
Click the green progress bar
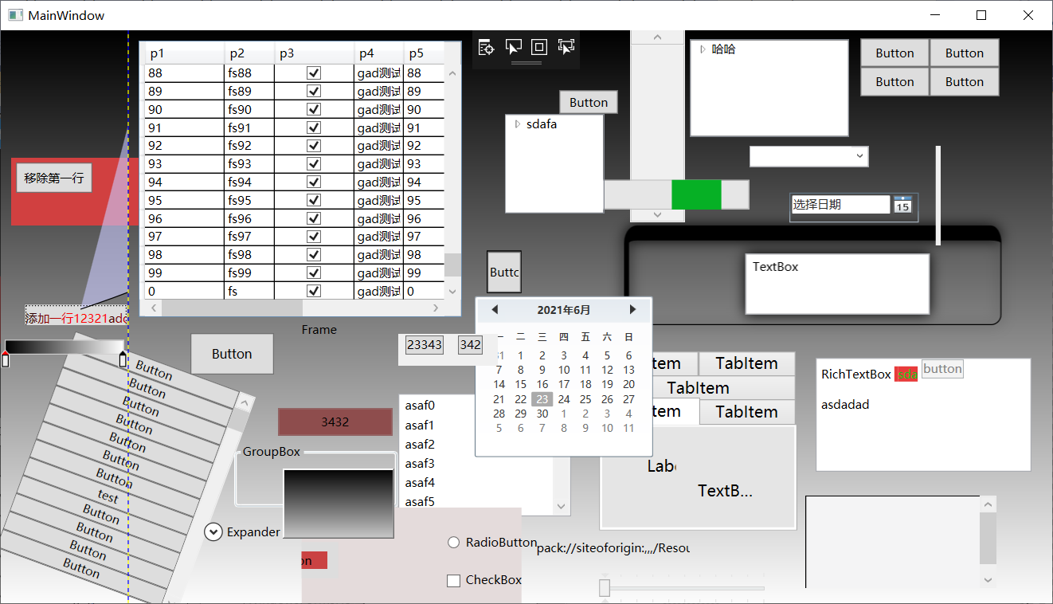696,194
